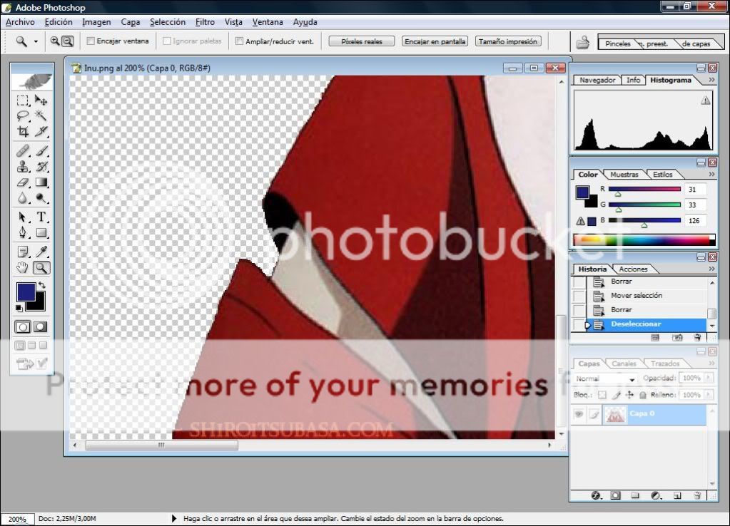Hide Capa 0 using the eye icon
This screenshot has width=730, height=526.
coord(579,414)
